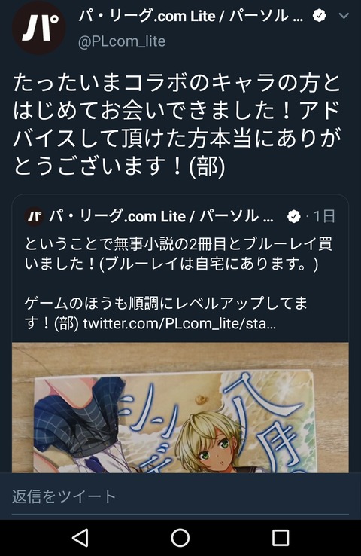Open the quoted tweet's author name
The image size is (361, 556).
coord(161,216)
